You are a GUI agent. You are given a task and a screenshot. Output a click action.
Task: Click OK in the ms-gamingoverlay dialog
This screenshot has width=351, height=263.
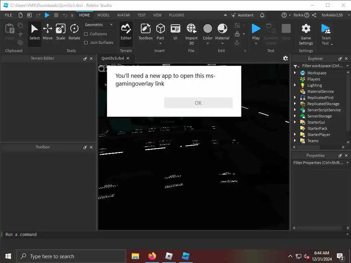tap(198, 103)
